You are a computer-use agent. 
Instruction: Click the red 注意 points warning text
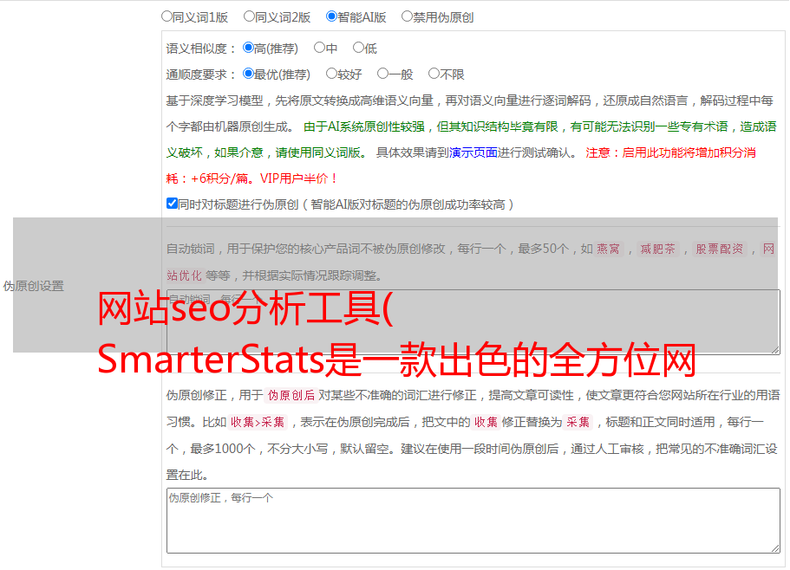click(461, 165)
